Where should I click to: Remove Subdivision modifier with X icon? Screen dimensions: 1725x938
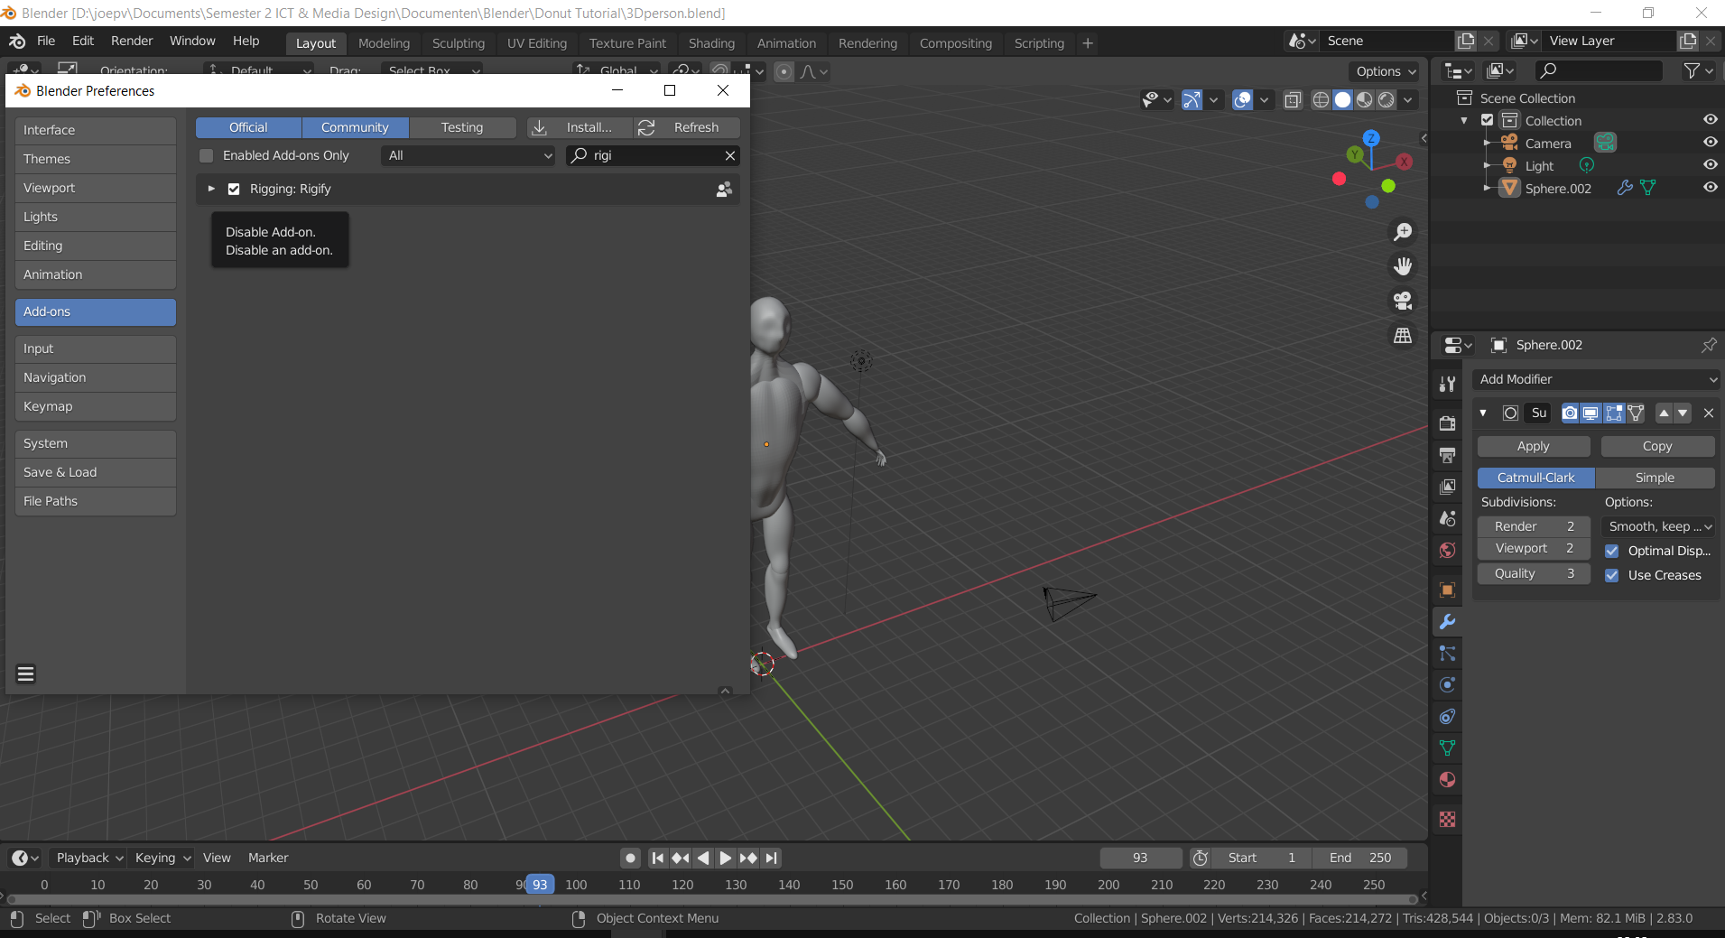[1708, 413]
